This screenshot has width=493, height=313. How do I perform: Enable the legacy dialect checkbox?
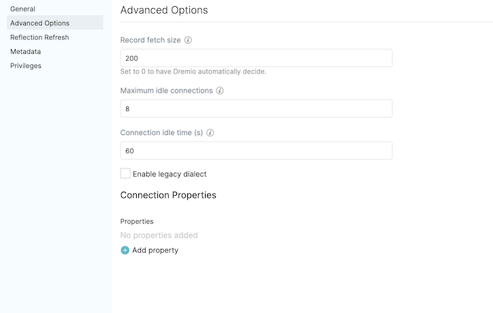point(125,174)
